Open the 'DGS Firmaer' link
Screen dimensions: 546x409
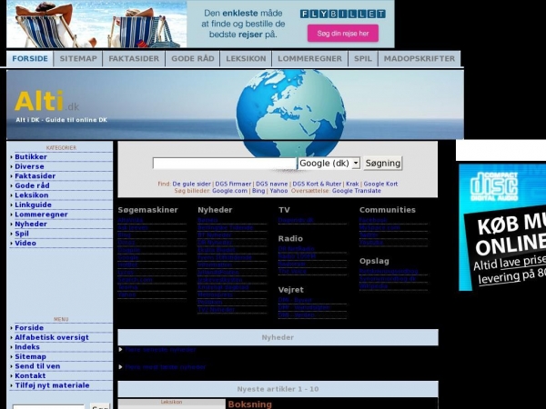(x=233, y=184)
